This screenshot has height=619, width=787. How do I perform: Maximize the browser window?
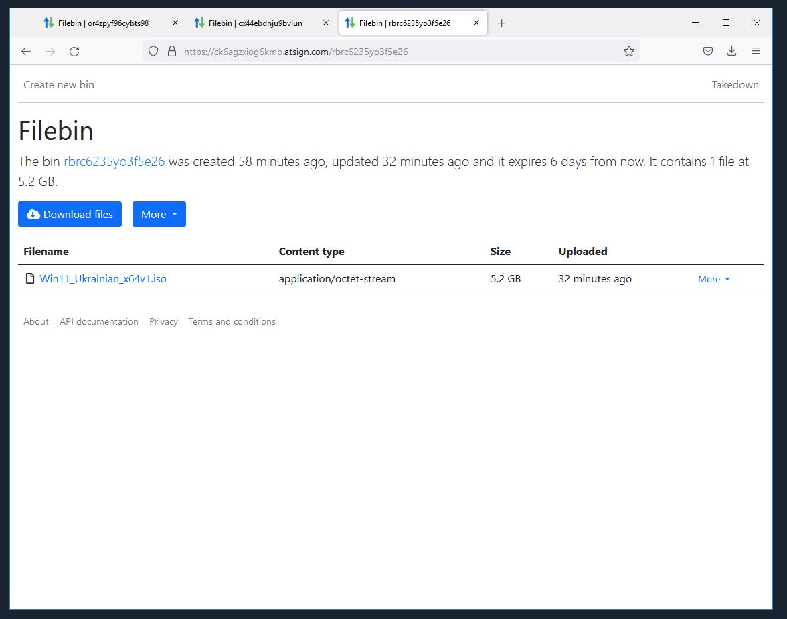point(725,23)
